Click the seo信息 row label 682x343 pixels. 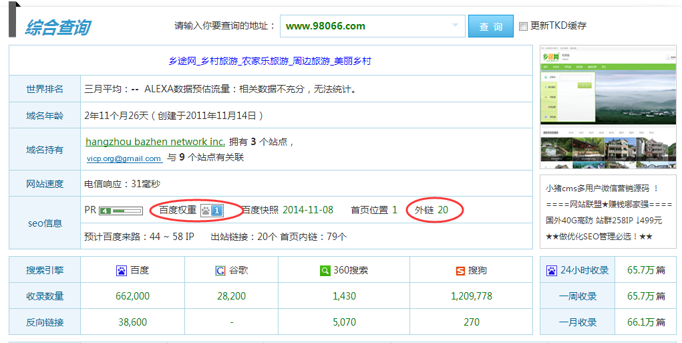pos(45,223)
